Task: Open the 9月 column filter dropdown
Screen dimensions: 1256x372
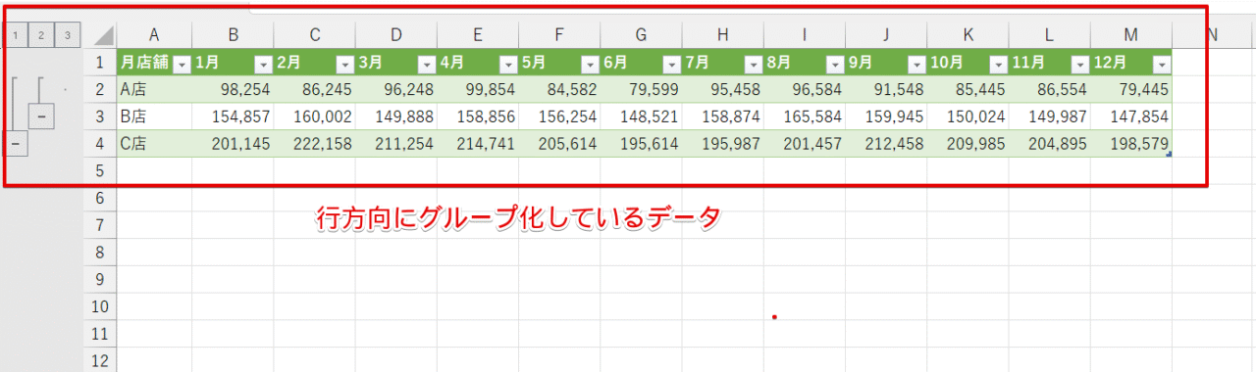Action: point(916,65)
